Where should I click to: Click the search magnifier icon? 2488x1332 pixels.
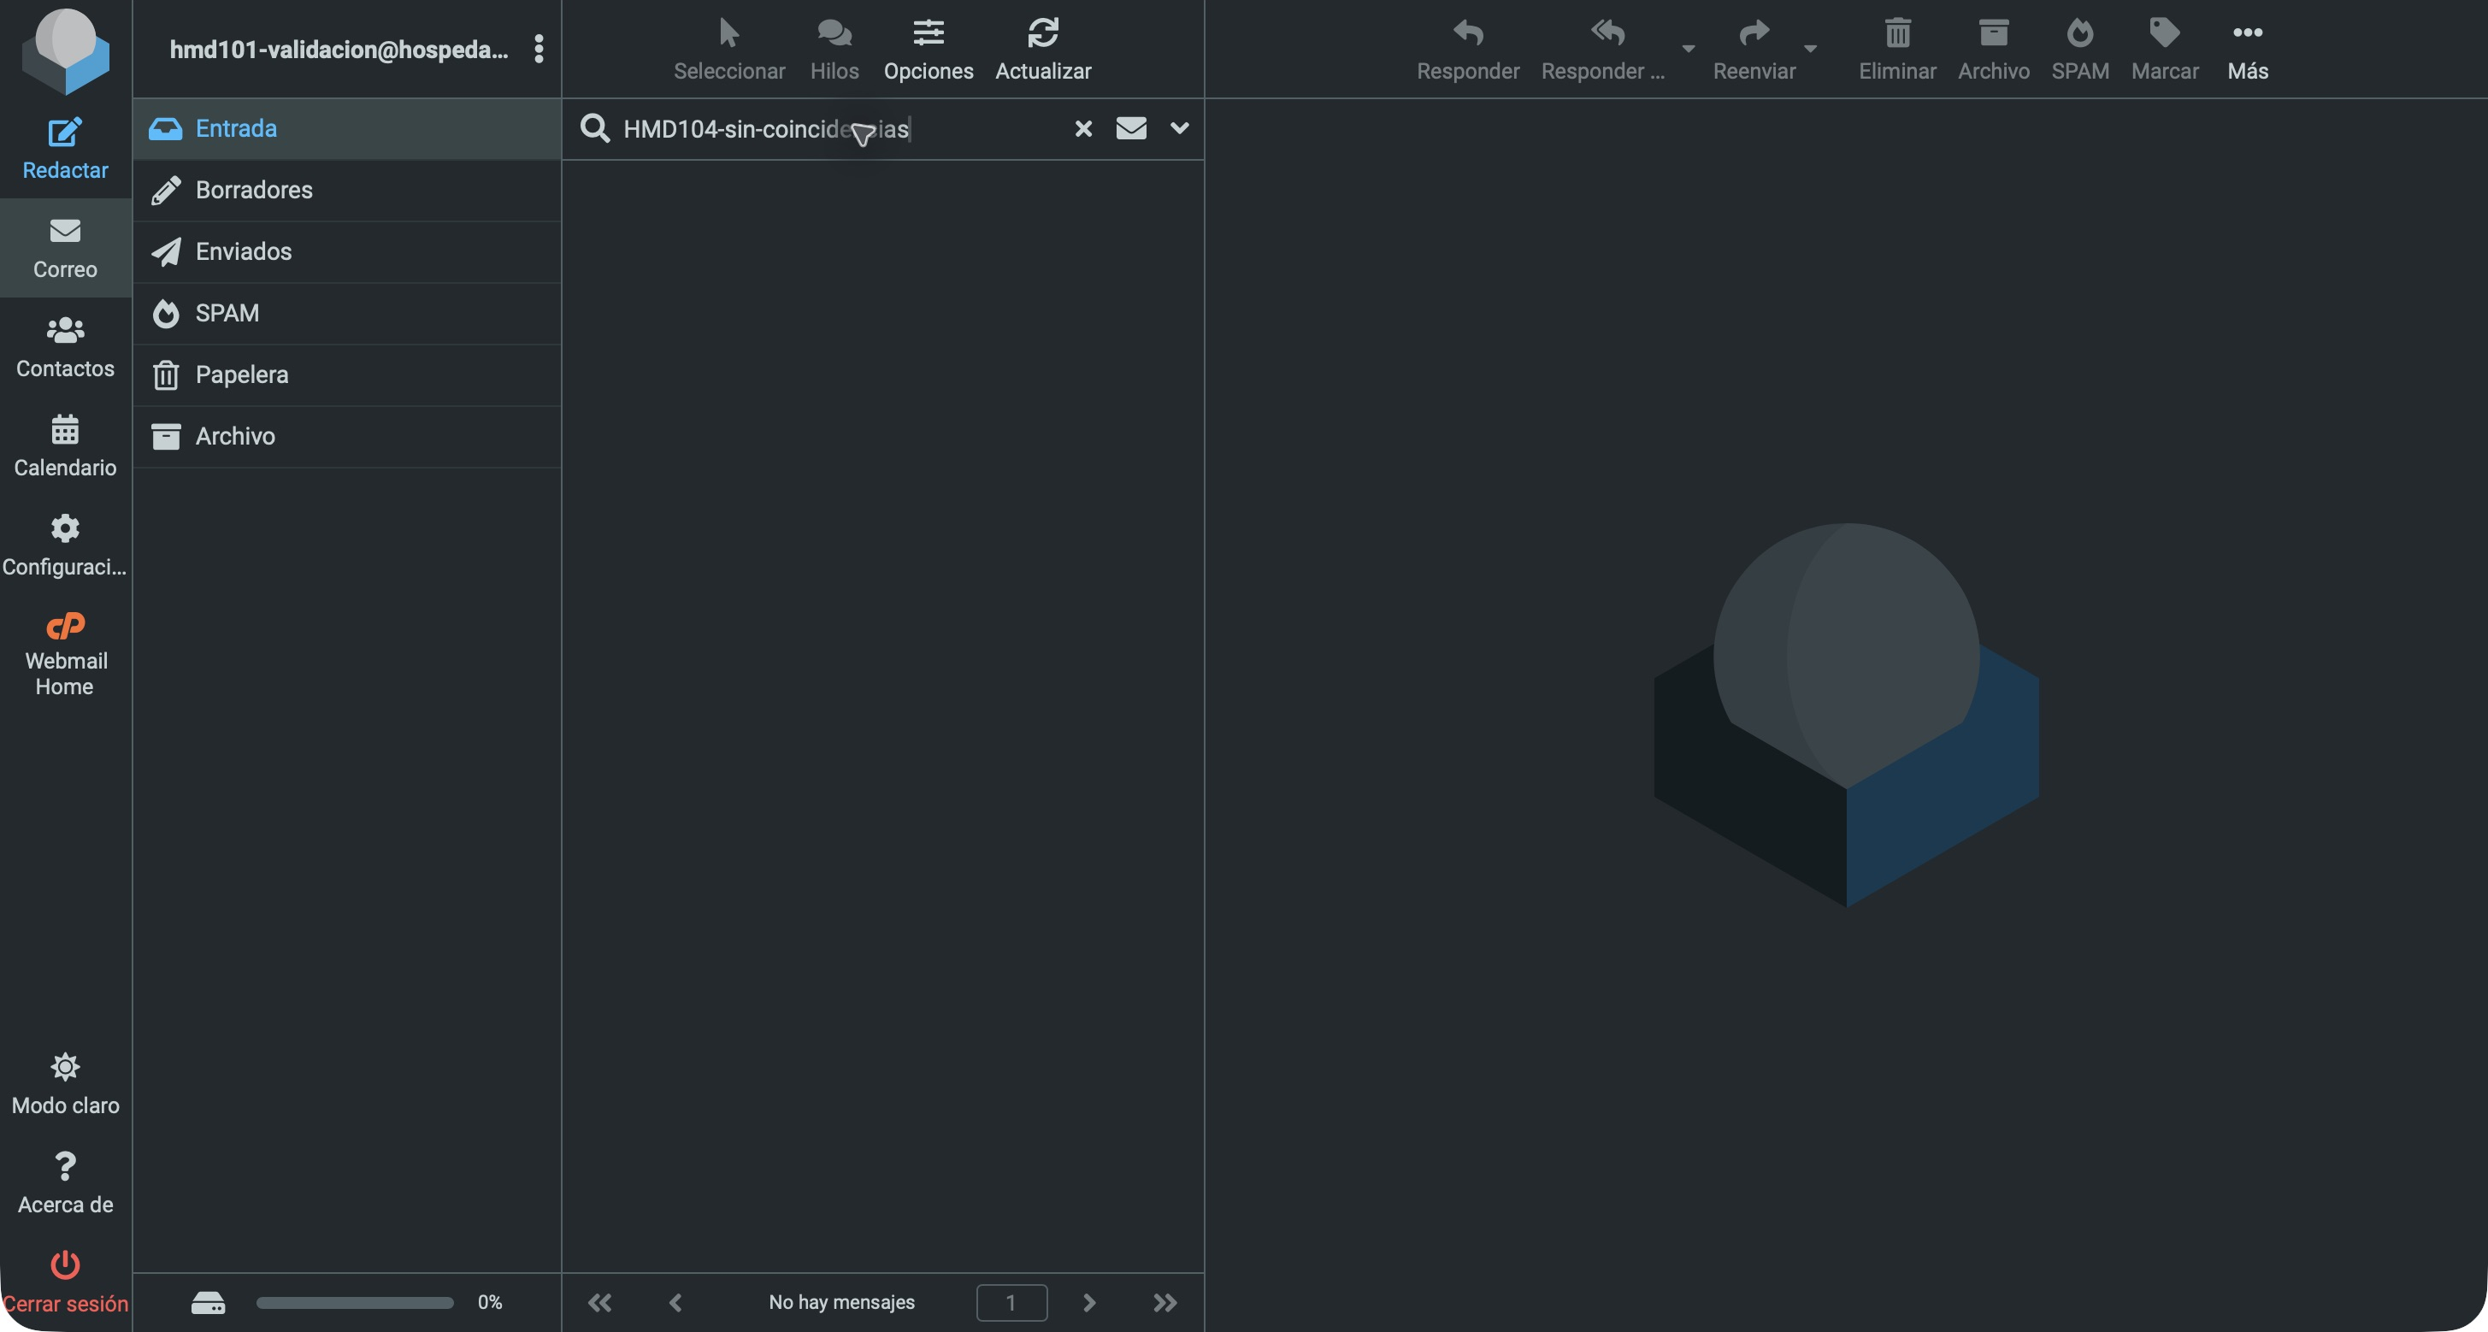click(x=595, y=128)
